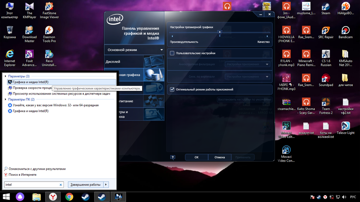
Task: Launch Google Chrome from the taskbar
Action: [x=69, y=197]
